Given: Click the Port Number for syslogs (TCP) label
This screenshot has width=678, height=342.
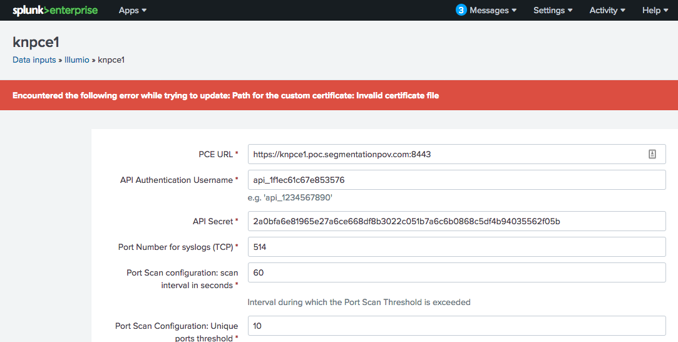Looking at the screenshot, I should (x=178, y=247).
